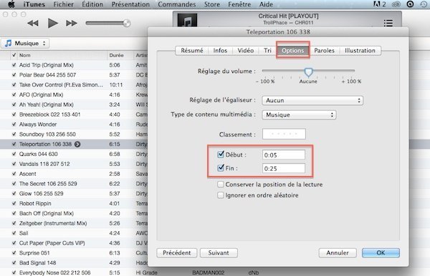This screenshot has height=276, width=430.
Task: Select the Vandals 118 207 512 track
Action: point(44,164)
